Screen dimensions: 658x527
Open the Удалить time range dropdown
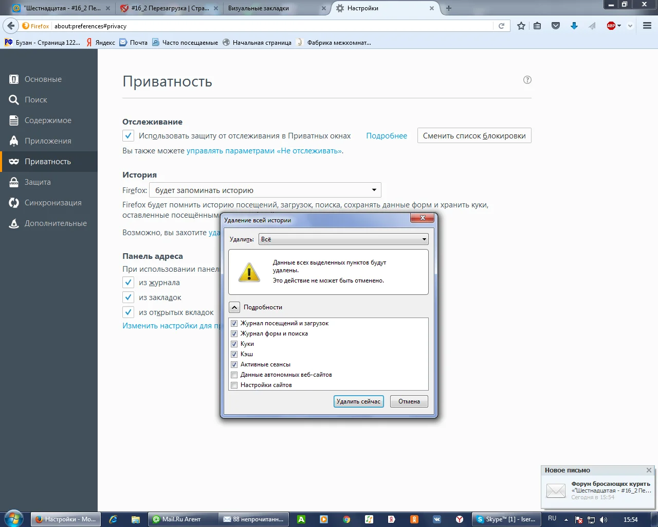[342, 239]
